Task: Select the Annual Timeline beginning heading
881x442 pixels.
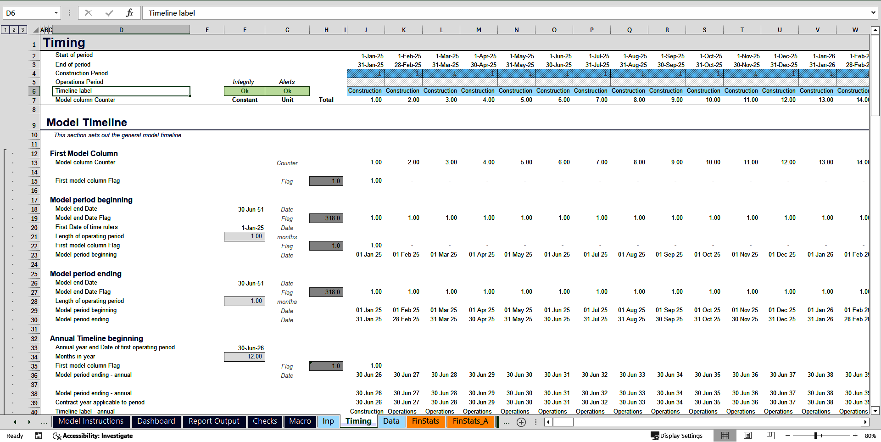Action: click(96, 338)
